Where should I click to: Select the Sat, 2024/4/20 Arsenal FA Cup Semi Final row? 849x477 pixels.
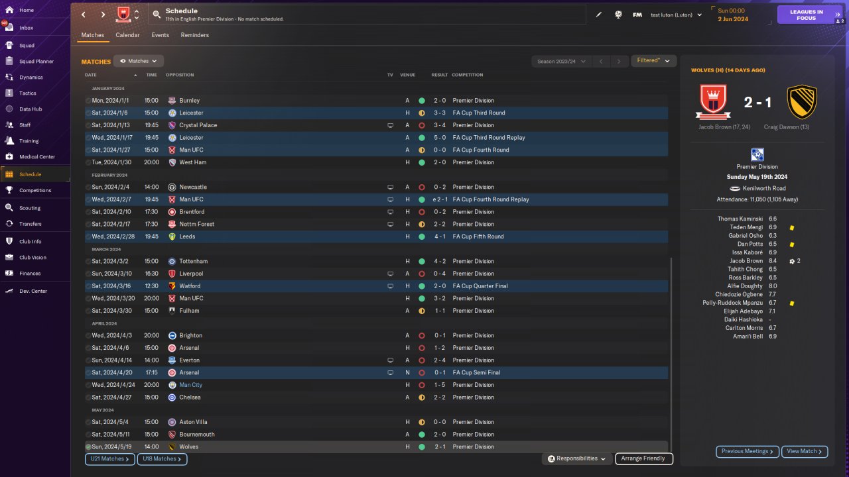point(376,373)
